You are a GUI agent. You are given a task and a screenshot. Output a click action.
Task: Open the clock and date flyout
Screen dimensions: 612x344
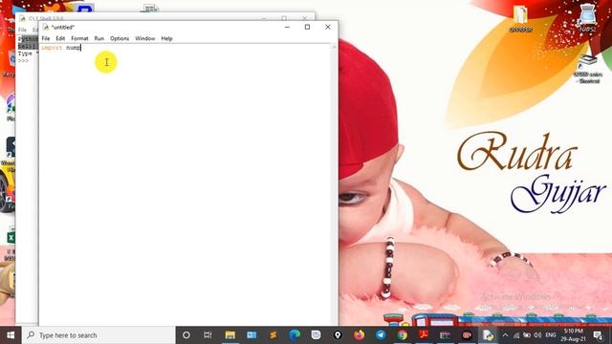[x=573, y=335]
